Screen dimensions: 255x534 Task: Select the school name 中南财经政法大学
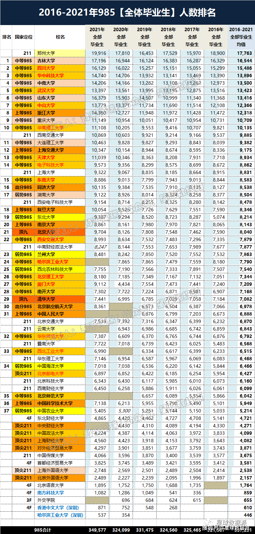55,247
